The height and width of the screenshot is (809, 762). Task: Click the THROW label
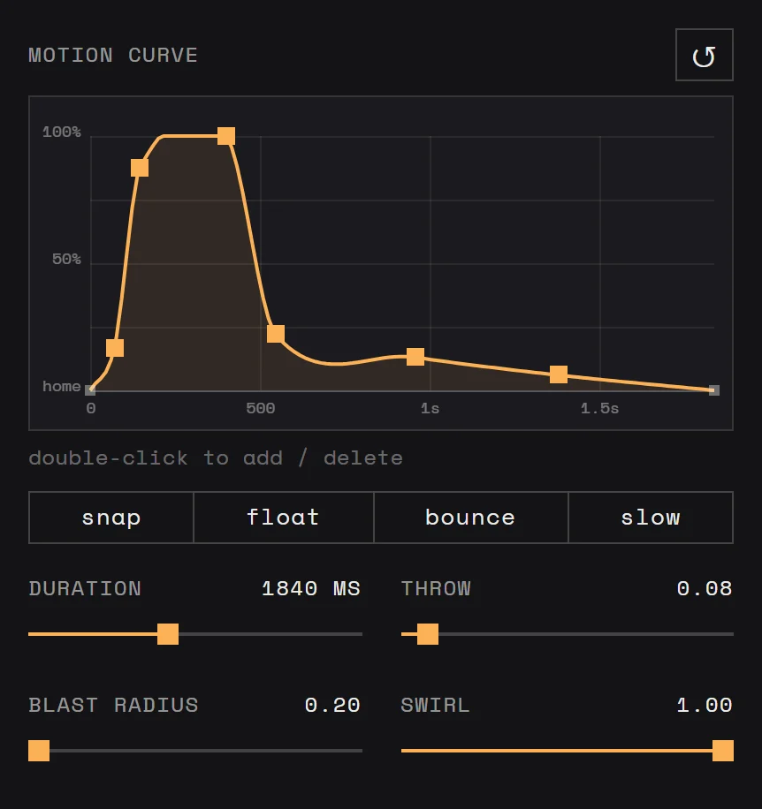point(436,589)
